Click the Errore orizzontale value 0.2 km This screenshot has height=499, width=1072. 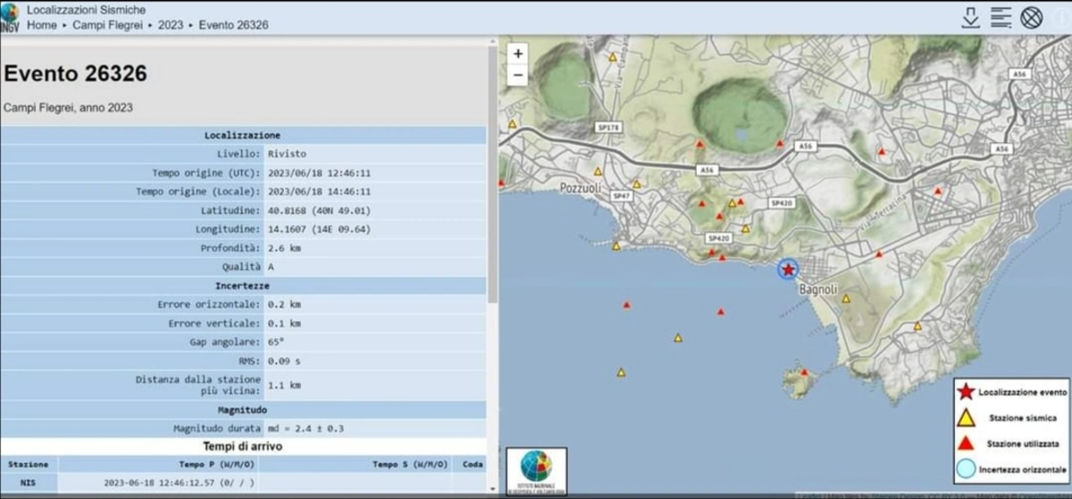coord(284,304)
